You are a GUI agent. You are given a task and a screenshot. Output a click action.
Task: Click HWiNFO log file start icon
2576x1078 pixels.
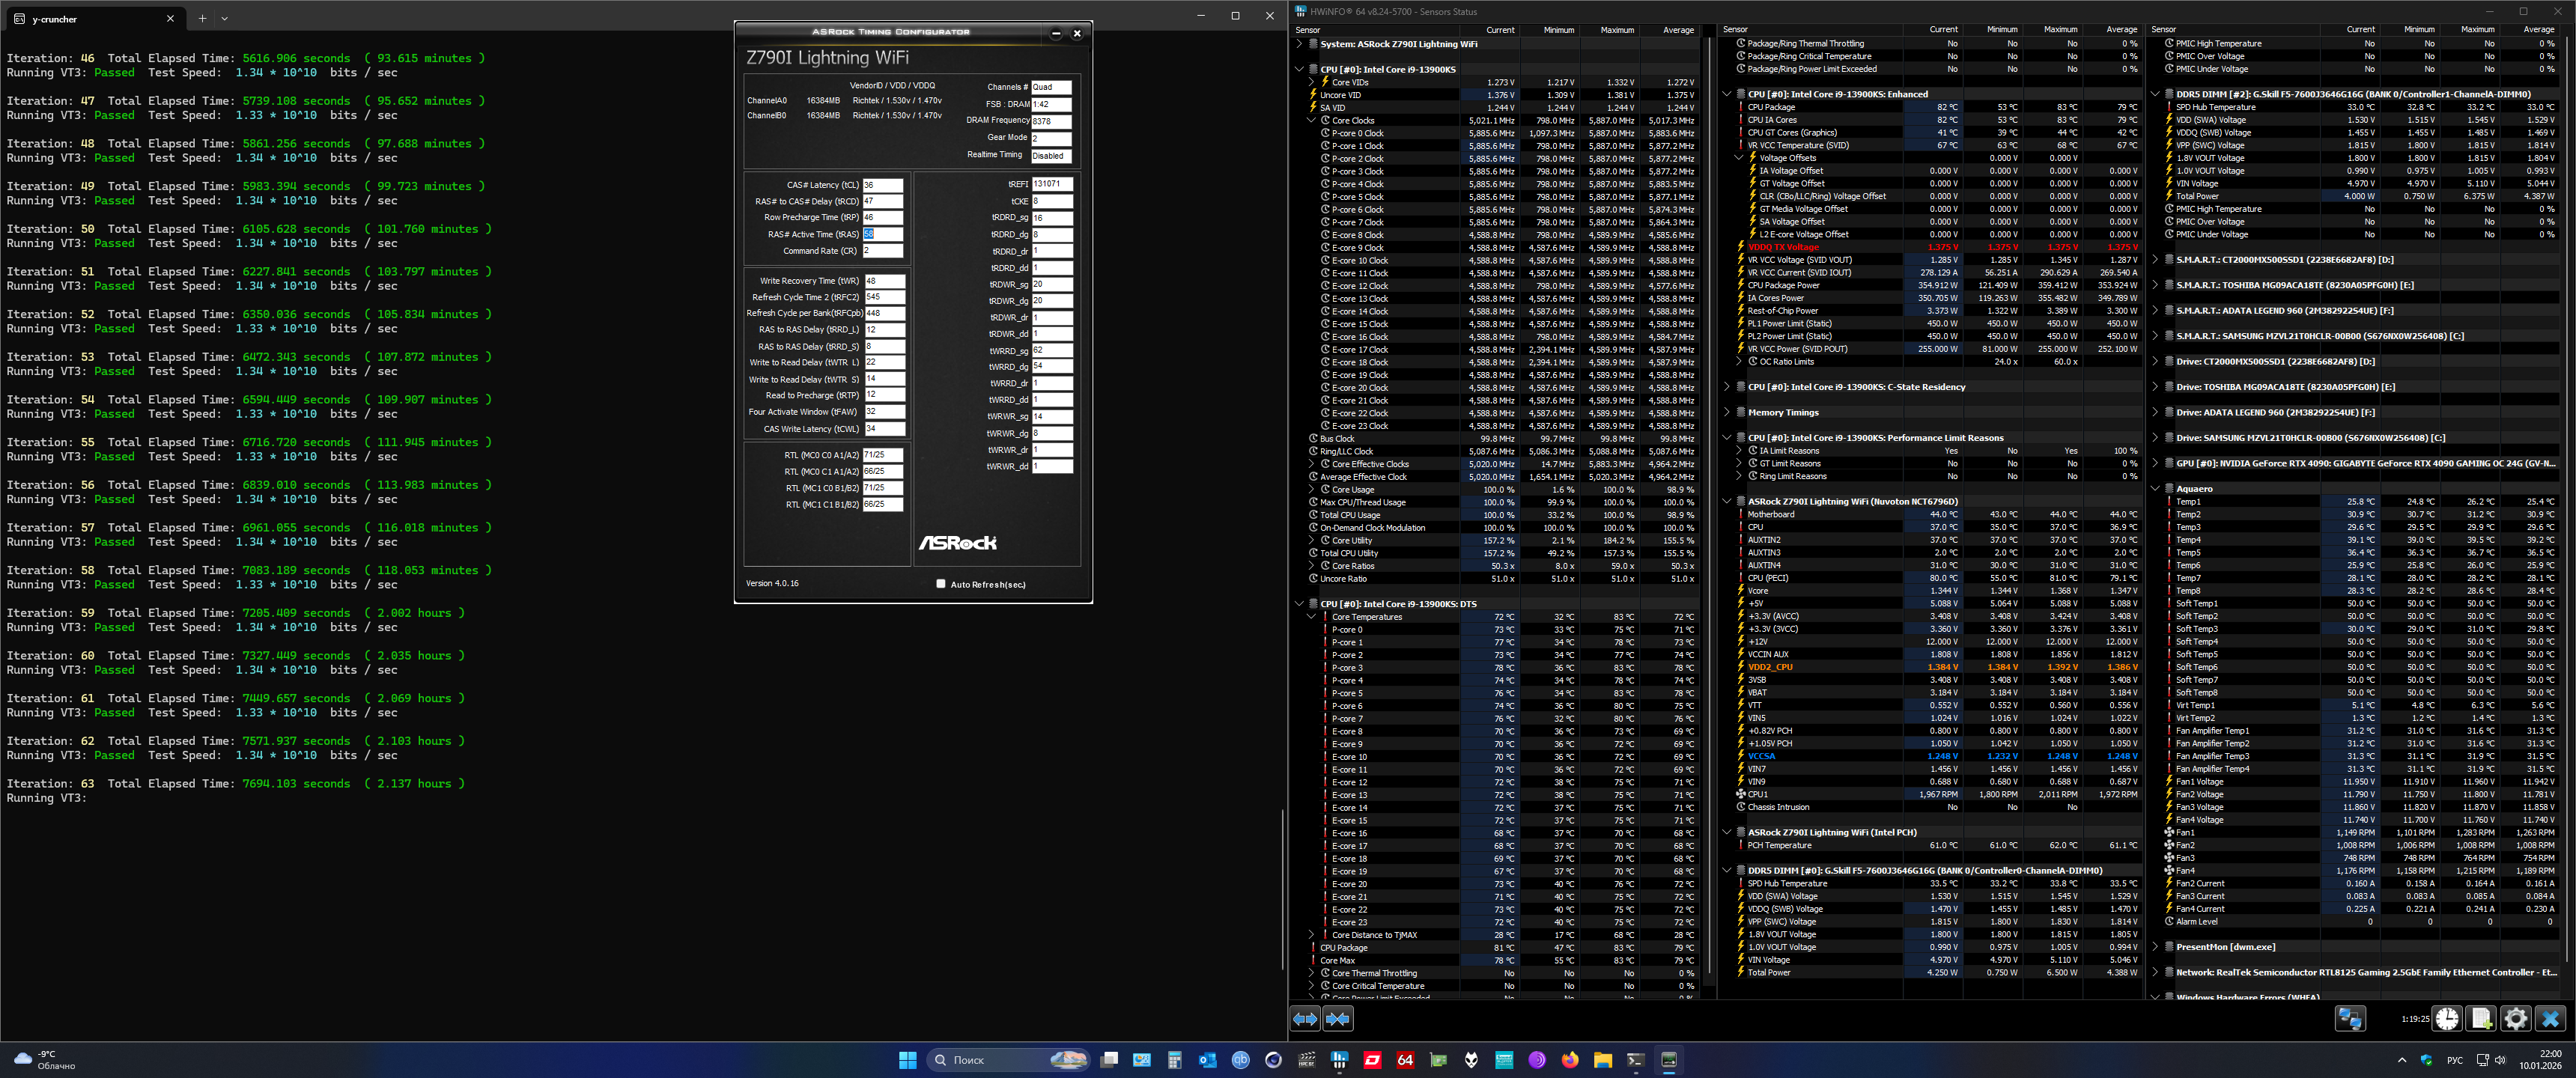[2481, 1019]
